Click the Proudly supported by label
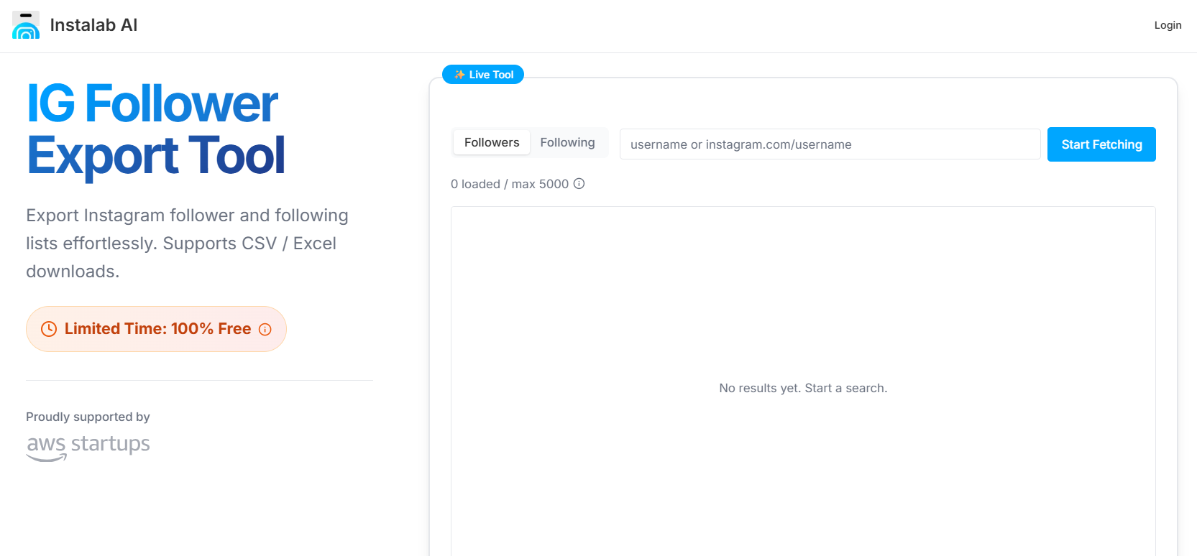The height and width of the screenshot is (556, 1197). (x=88, y=417)
